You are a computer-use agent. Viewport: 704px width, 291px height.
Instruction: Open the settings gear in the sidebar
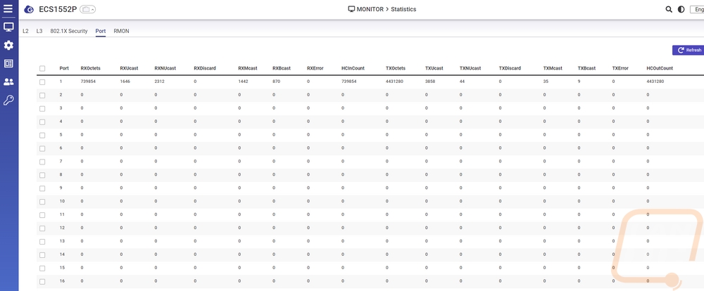pyautogui.click(x=8, y=46)
